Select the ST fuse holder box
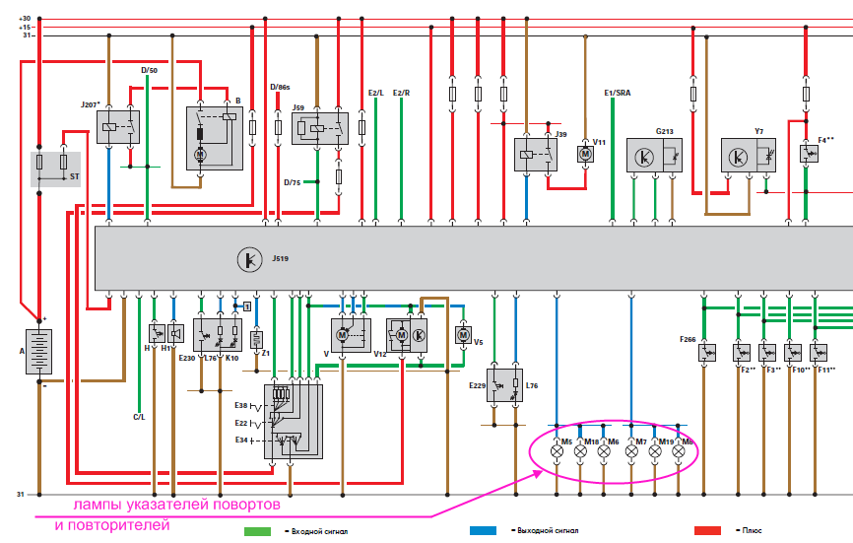The image size is (853, 543). point(55,170)
